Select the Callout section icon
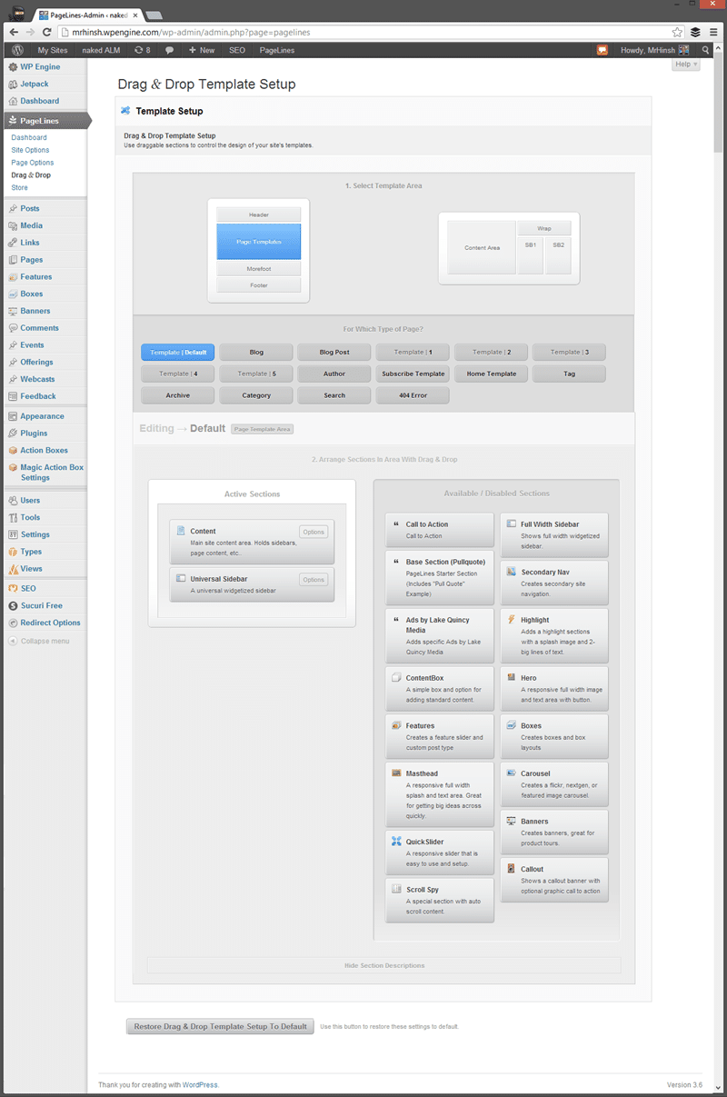The height and width of the screenshot is (1097, 727). tap(512, 869)
